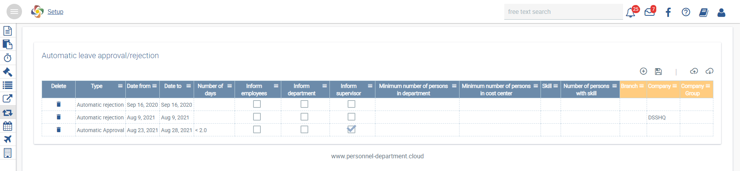Image resolution: width=740 pixels, height=171 pixels.
Task: Save the table with the floppy disk icon
Action: pyautogui.click(x=659, y=71)
